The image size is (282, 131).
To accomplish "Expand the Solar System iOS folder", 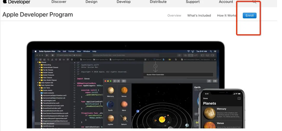I will (38, 83).
